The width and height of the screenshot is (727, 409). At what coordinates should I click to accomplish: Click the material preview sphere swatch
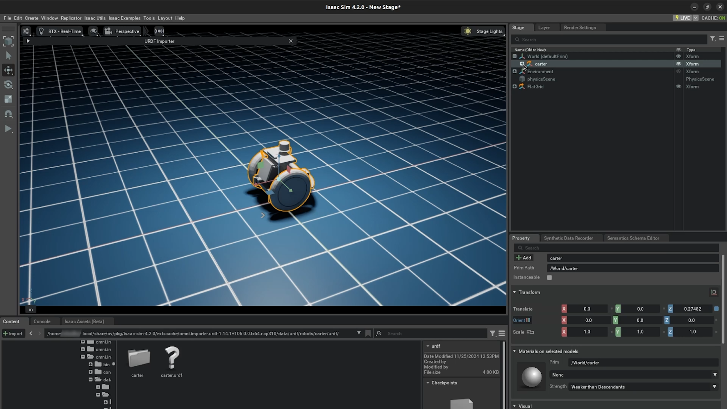(531, 376)
